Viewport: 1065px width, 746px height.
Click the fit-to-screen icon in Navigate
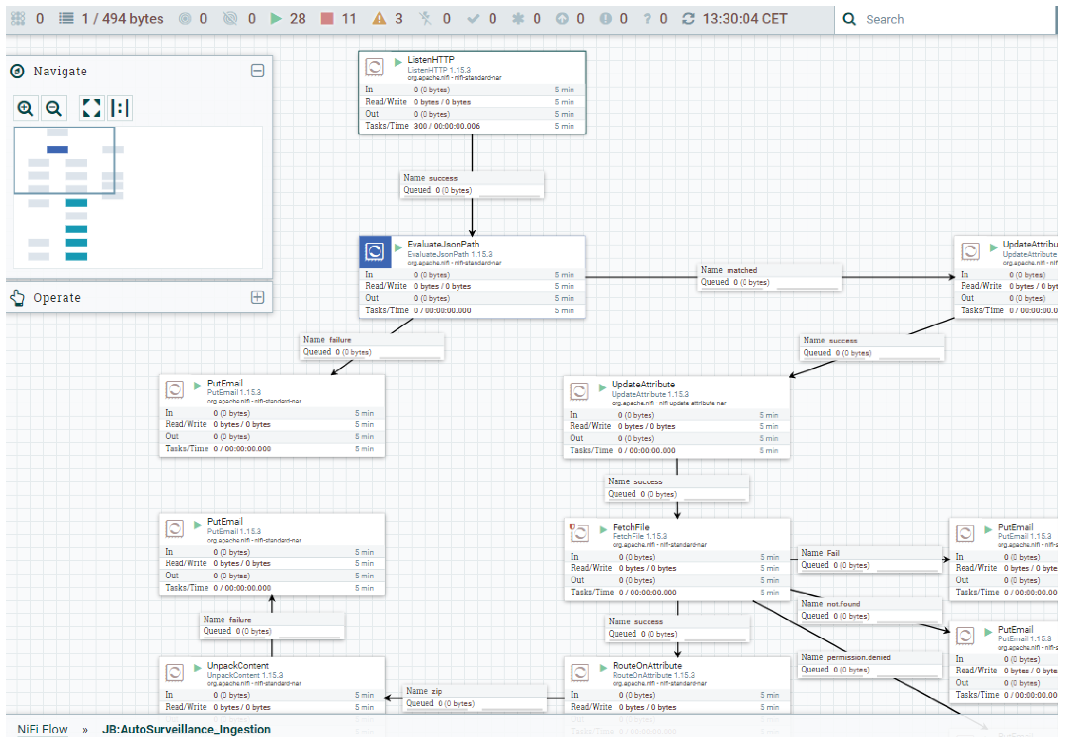92,108
